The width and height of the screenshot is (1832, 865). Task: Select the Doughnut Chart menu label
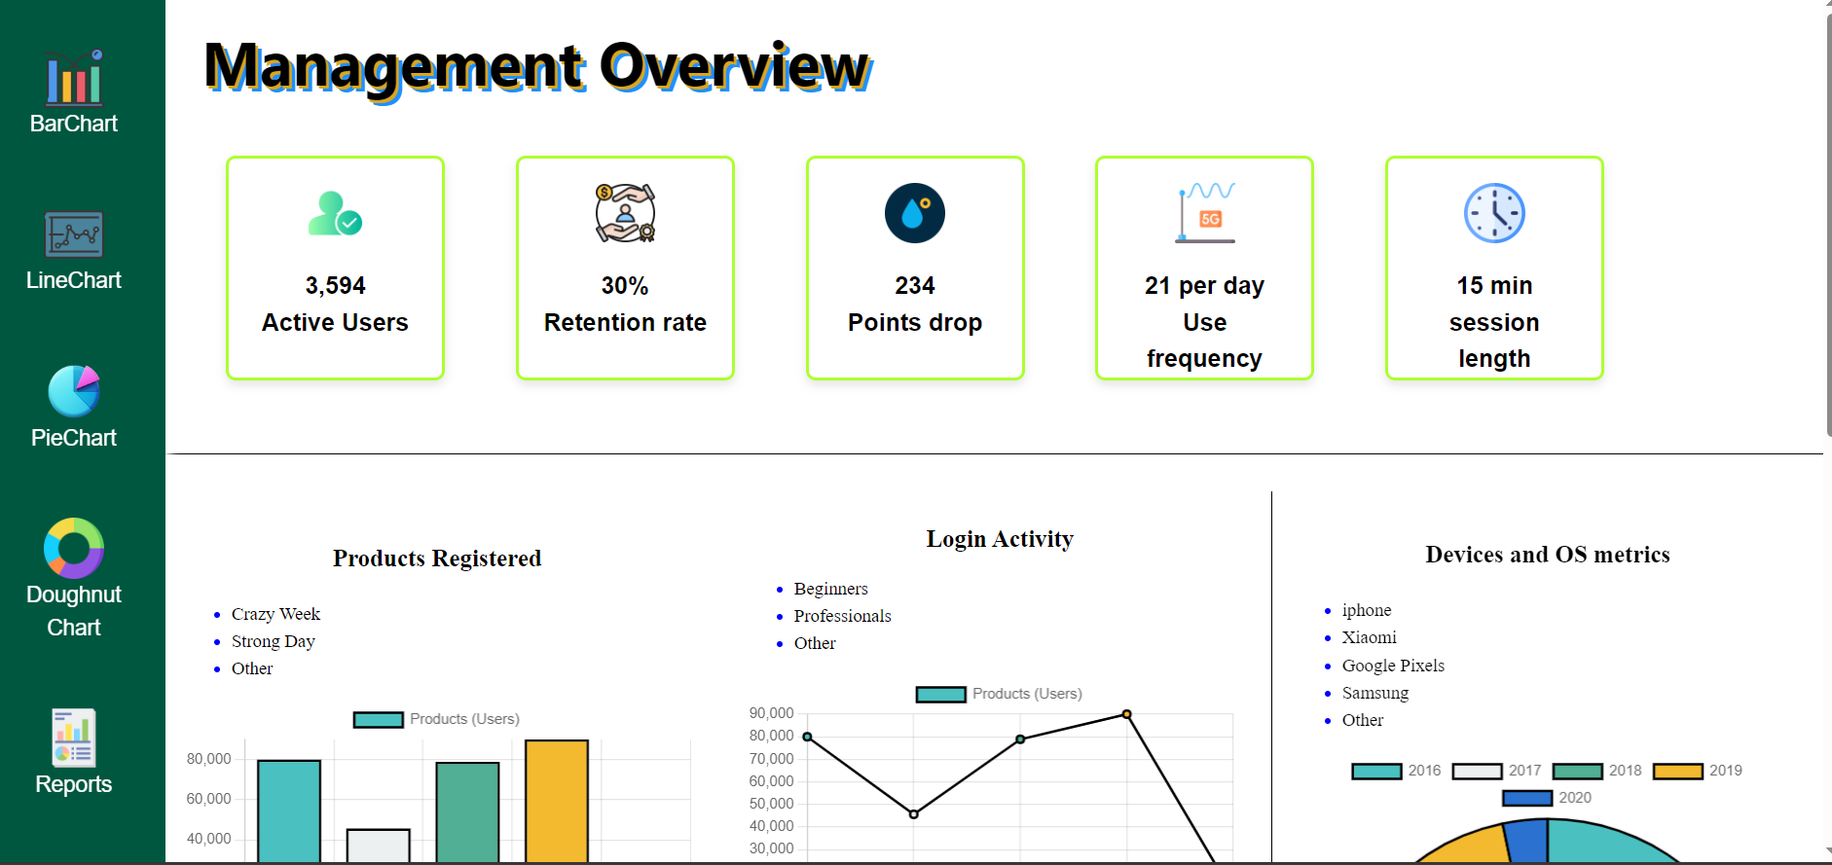[x=74, y=611]
